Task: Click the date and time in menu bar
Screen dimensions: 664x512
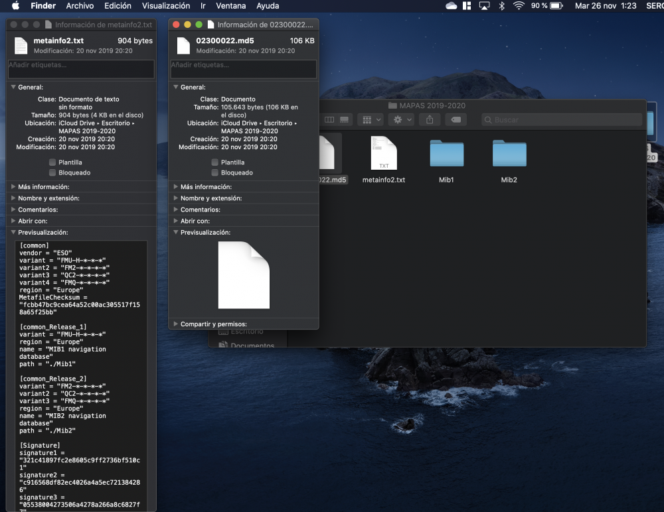Action: click(x=606, y=5)
